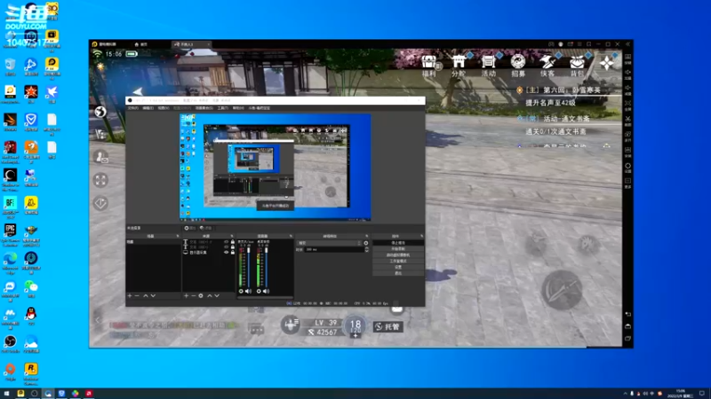This screenshot has height=399, width=711.
Task: Click the 设置 button in OBS controls
Action: (398, 268)
